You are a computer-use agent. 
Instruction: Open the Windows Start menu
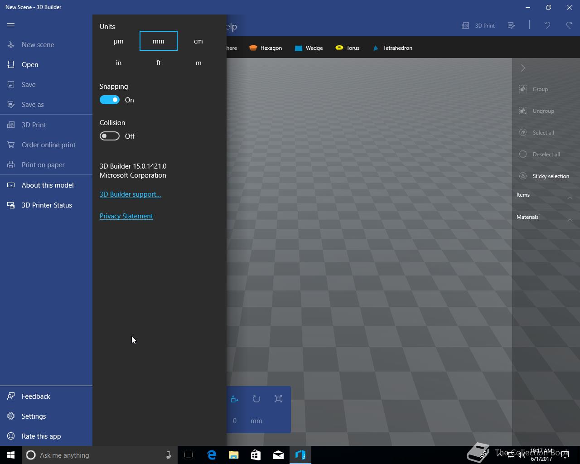[11, 455]
